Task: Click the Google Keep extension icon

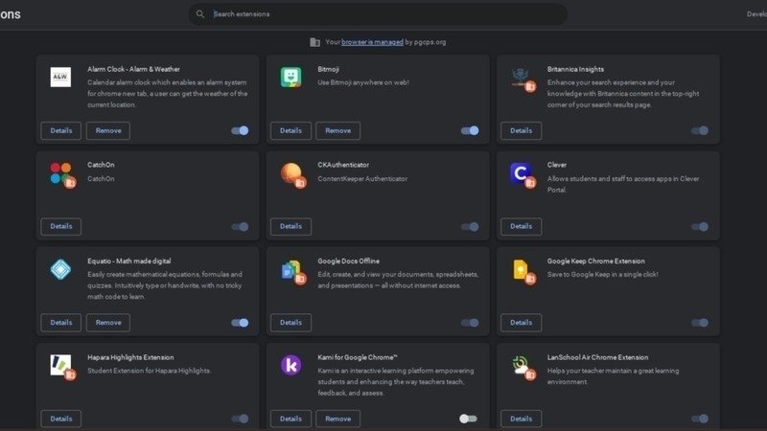Action: click(521, 269)
